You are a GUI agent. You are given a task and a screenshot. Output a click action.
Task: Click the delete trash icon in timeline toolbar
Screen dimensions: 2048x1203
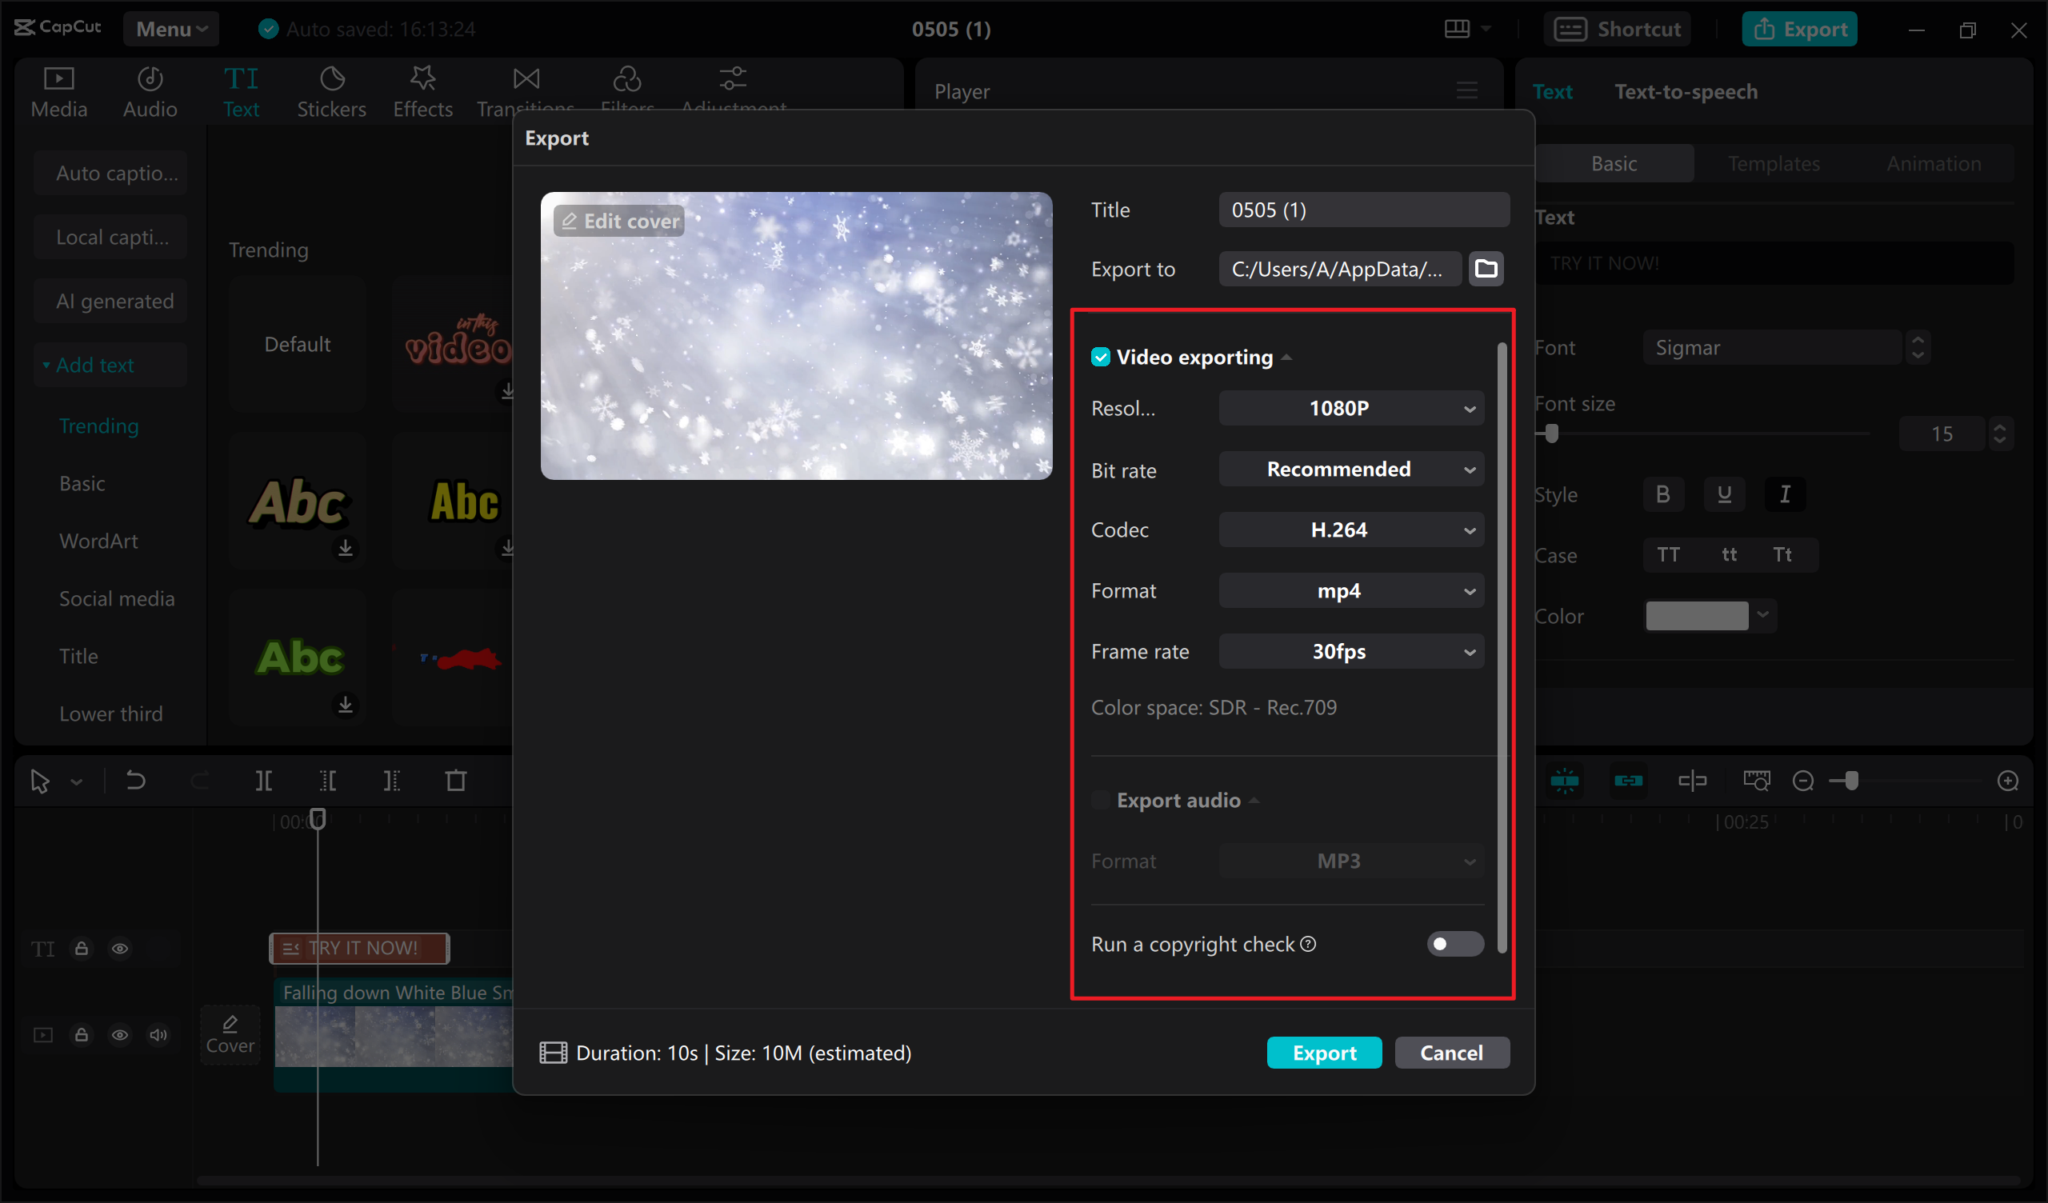(x=456, y=781)
